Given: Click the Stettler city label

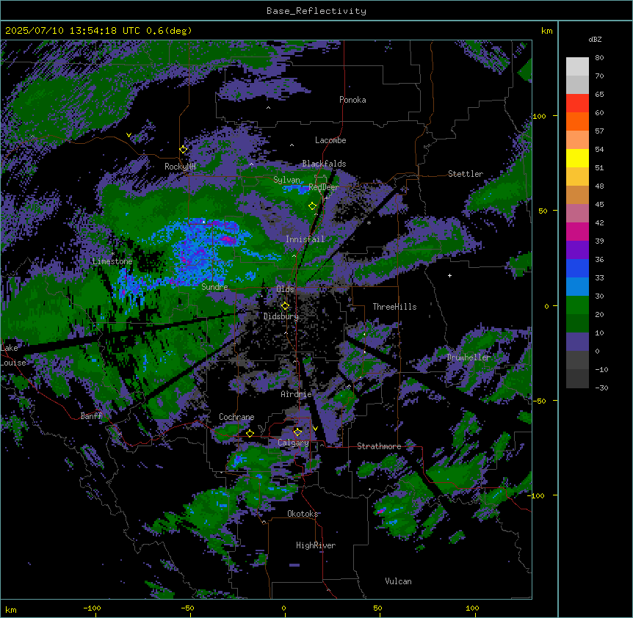Looking at the screenshot, I should click(x=466, y=174).
